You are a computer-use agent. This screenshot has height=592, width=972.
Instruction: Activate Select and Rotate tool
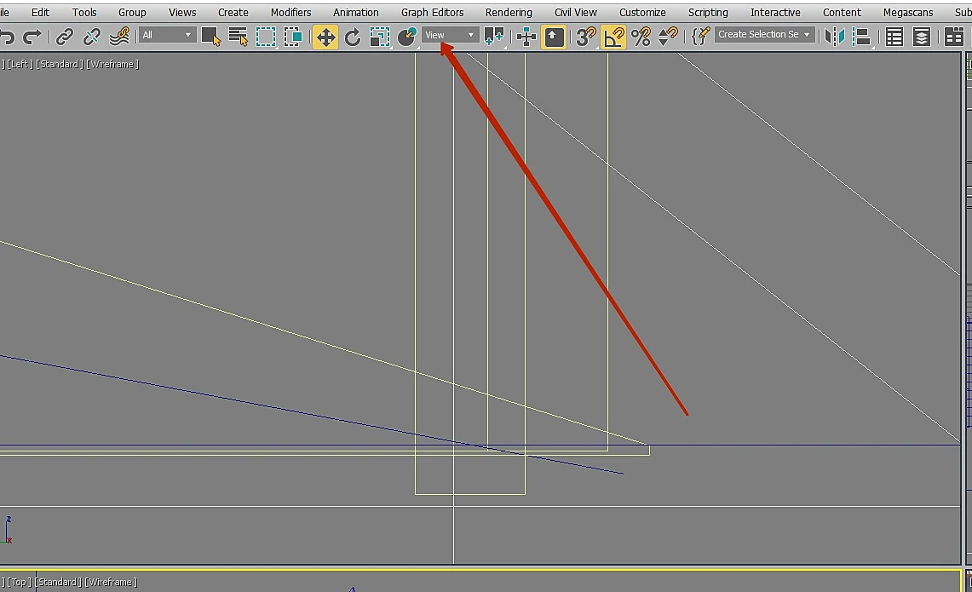point(352,37)
